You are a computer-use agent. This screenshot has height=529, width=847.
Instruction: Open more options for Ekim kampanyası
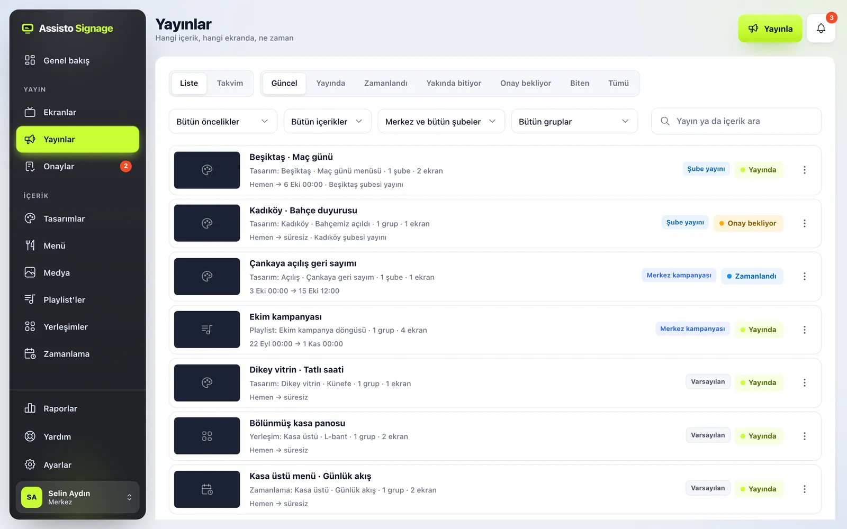pyautogui.click(x=804, y=330)
